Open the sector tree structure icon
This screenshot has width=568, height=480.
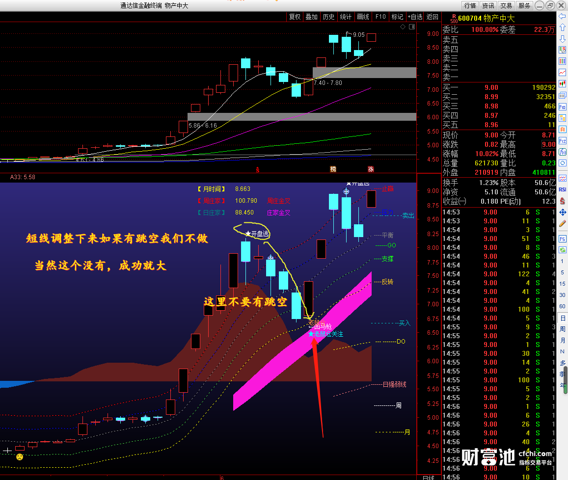[562, 118]
